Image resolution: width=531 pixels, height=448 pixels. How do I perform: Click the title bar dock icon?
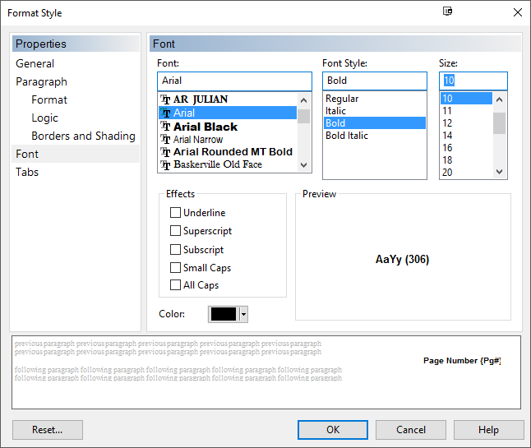point(448,12)
